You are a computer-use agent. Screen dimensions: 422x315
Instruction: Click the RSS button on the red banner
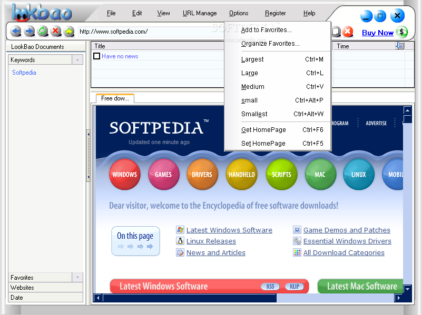270,287
